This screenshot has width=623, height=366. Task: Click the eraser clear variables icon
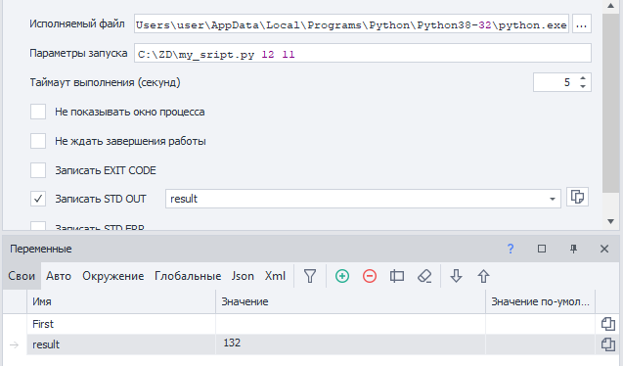click(x=424, y=276)
